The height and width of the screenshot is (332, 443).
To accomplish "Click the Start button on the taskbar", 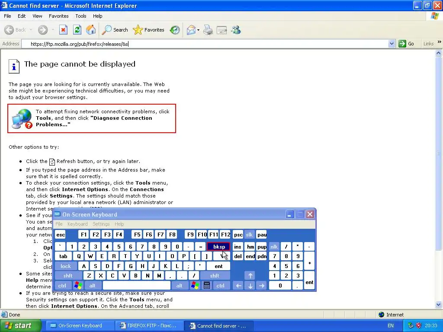I will click(20, 326).
